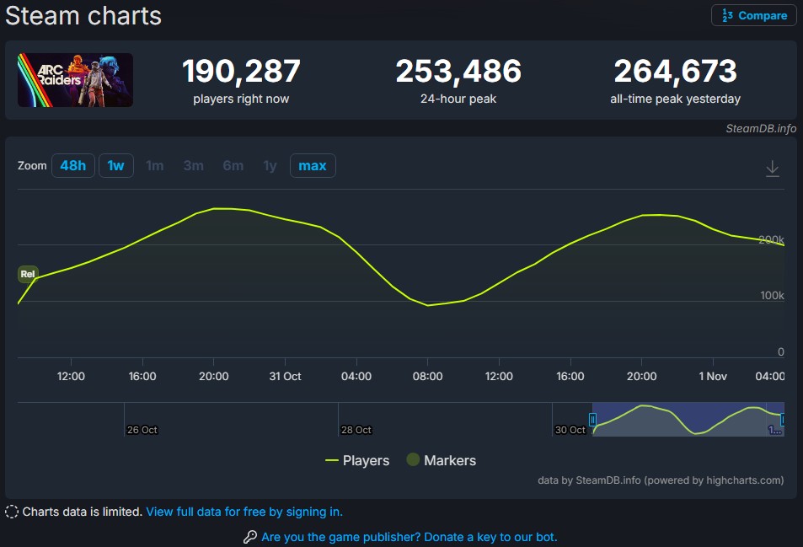Click the Players legend line color swatch
The height and width of the screenshot is (547, 803).
pyautogui.click(x=331, y=460)
